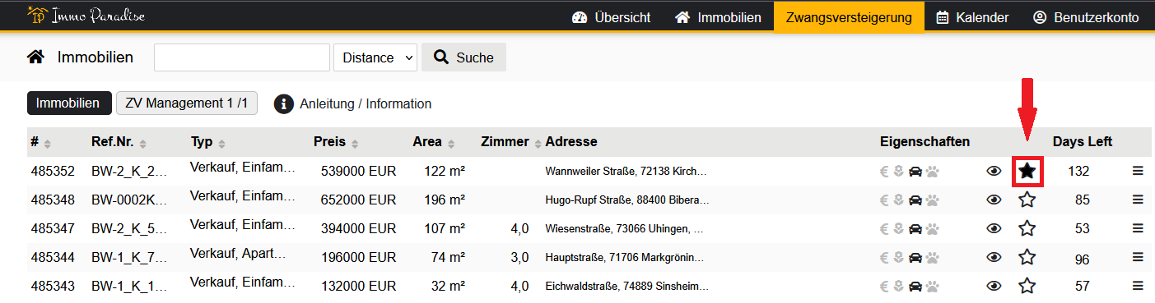Viewport: 1155px width, 303px height.
Task: Click the filled favorite star for listing 485352
Action: point(1027,171)
